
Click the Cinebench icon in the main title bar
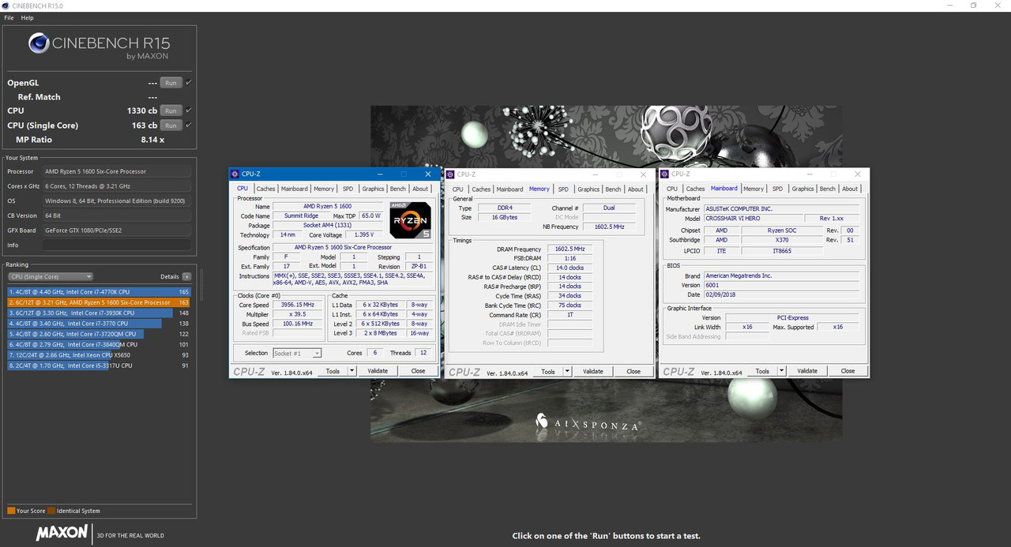[x=6, y=6]
